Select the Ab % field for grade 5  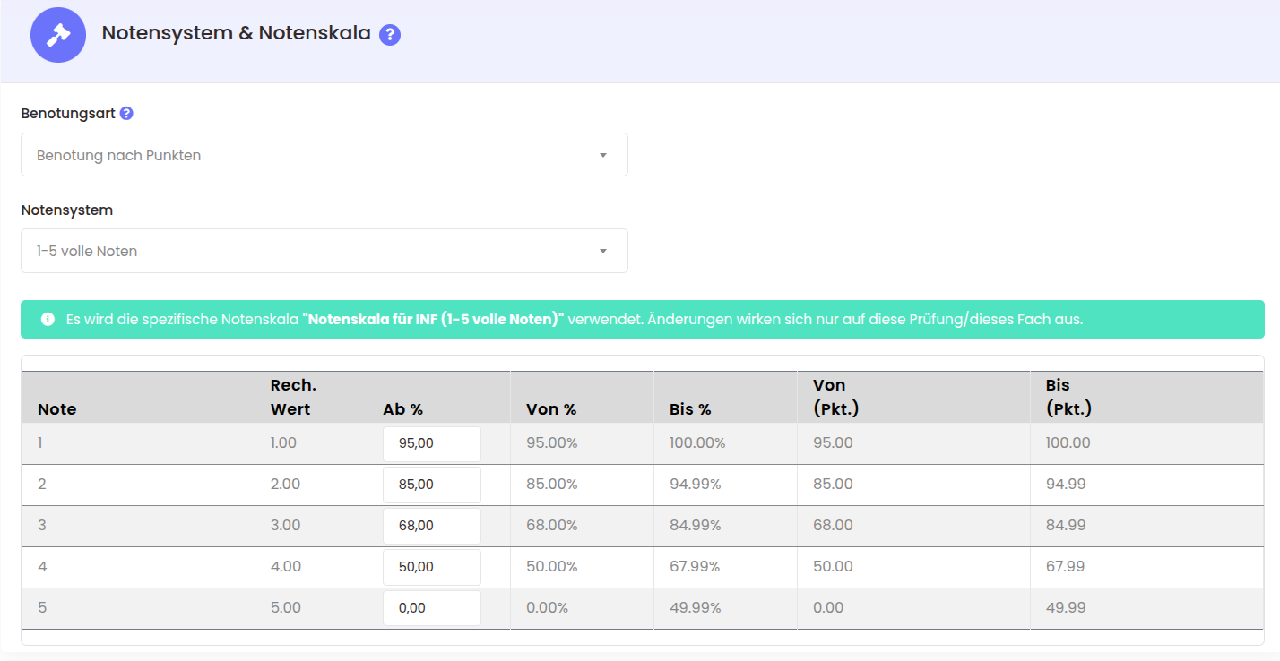[431, 608]
